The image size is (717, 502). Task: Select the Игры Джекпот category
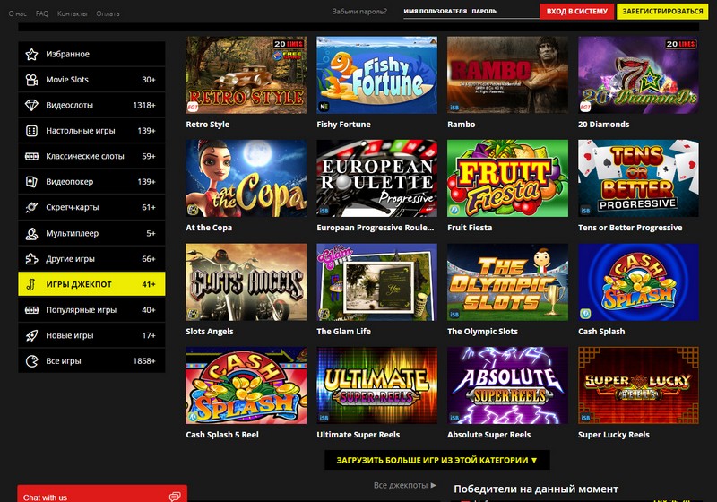91,284
